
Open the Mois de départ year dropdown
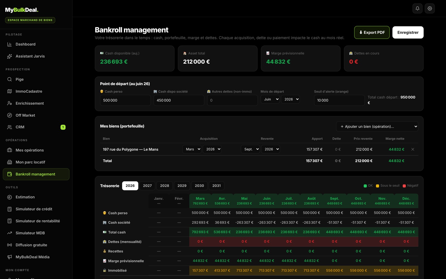[290, 99]
